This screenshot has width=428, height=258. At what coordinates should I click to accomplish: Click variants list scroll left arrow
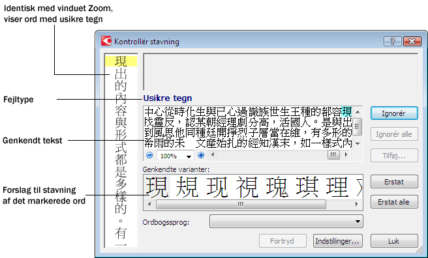tap(149, 204)
